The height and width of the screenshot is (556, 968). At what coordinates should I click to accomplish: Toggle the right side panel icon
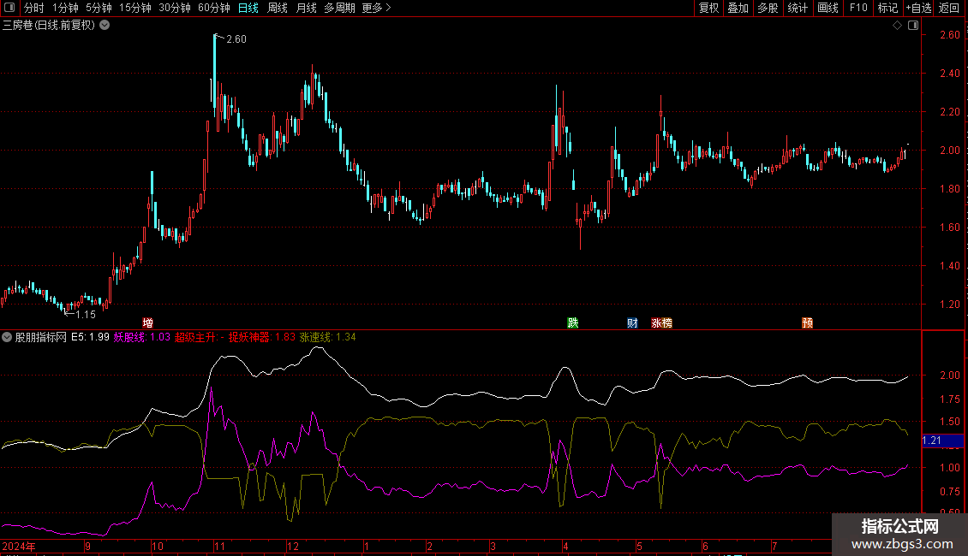tap(913, 26)
